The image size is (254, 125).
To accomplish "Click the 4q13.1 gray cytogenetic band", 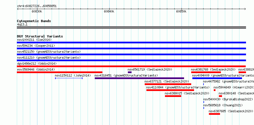I will 131,27.
